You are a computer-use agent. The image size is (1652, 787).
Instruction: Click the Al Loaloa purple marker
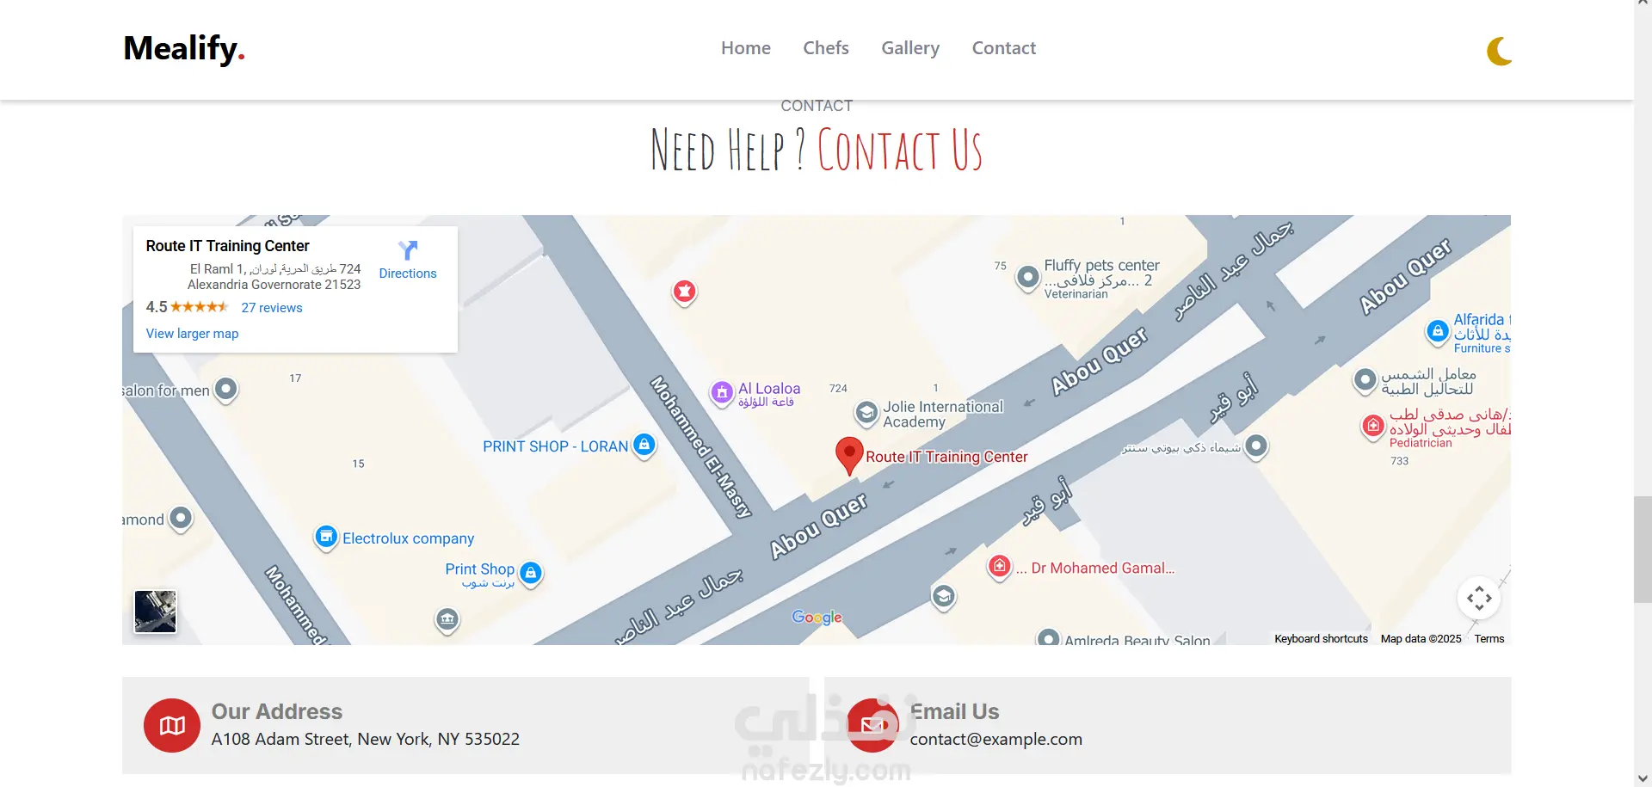(722, 393)
